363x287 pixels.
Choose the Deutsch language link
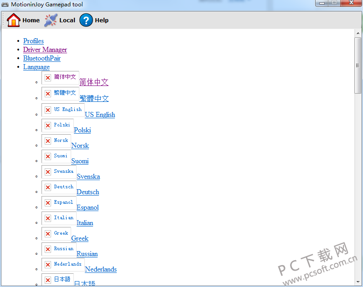coord(88,192)
